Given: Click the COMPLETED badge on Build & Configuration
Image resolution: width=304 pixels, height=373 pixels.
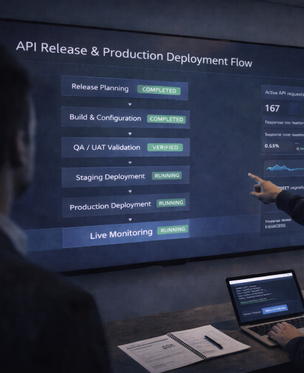Looking at the screenshot, I should (x=166, y=119).
